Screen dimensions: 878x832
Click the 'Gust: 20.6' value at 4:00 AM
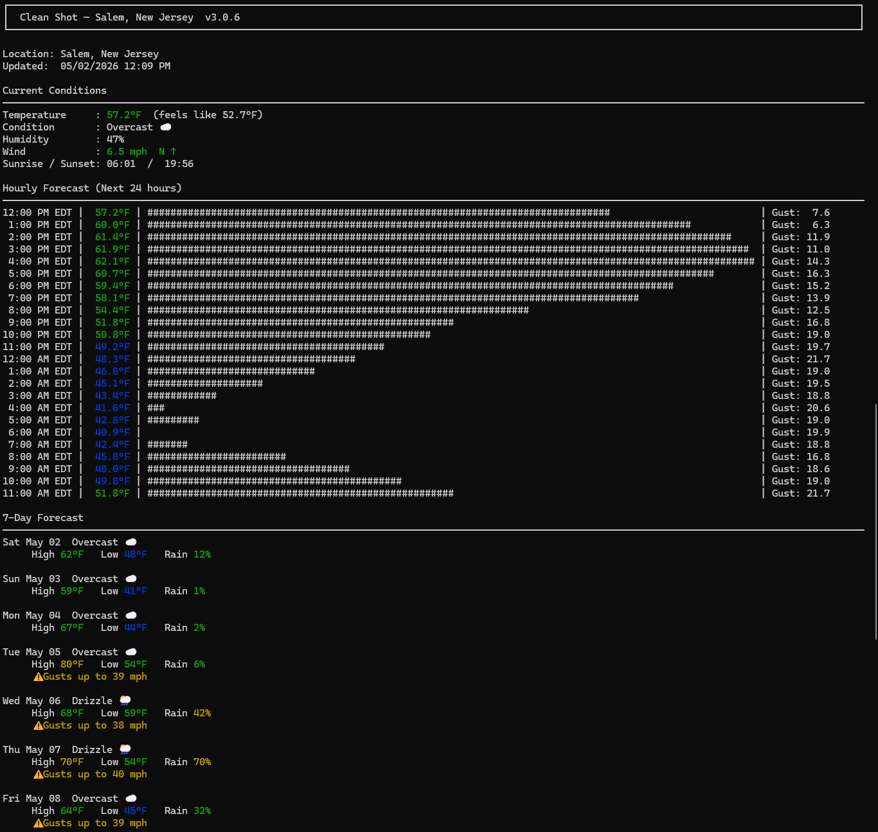801,408
